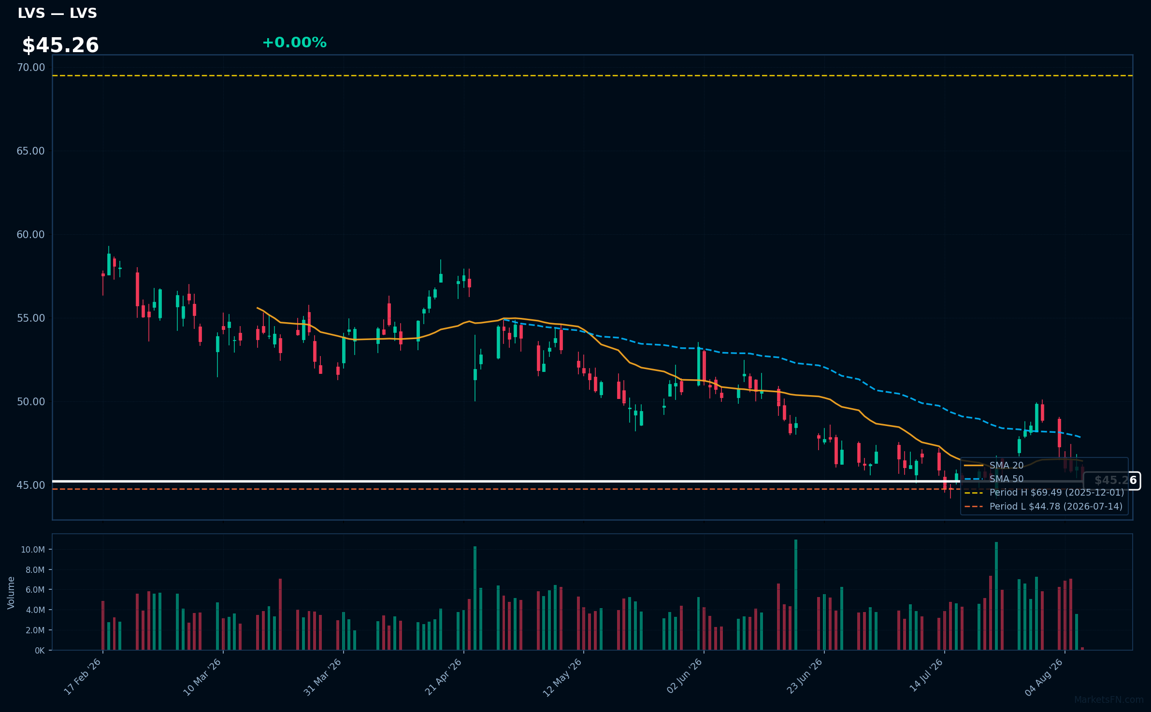Click the 04 Aug '26 date label
This screenshot has width=1151, height=712.
tap(1044, 677)
